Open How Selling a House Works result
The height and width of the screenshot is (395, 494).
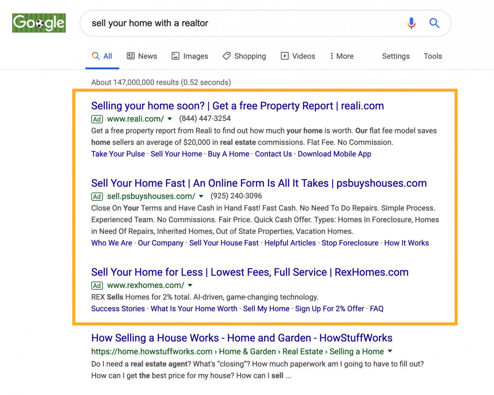click(242, 338)
